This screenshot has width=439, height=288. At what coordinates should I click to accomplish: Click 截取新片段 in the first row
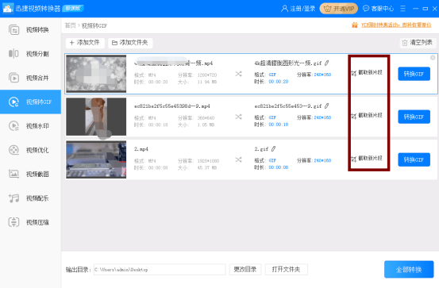[x=367, y=73]
